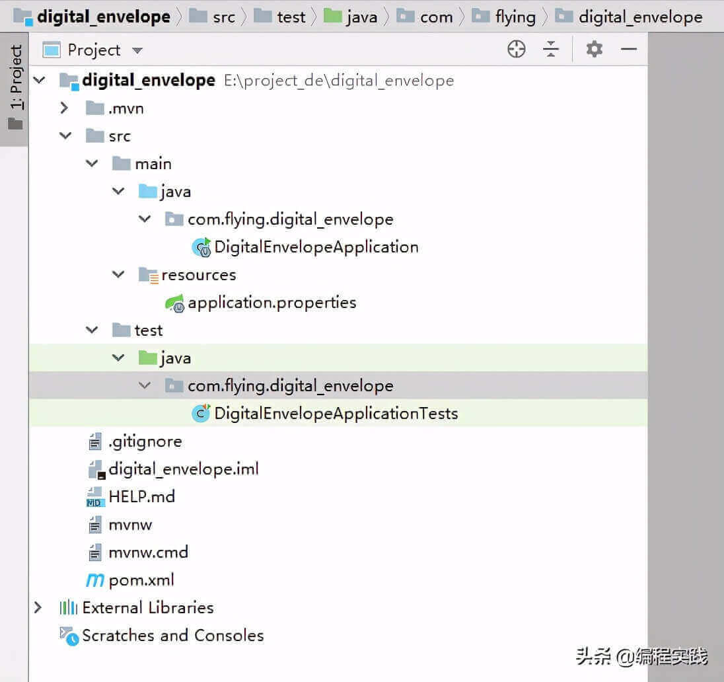This screenshot has width=724, height=682.
Task: Select HELP.md in the project tree
Action: pos(142,497)
